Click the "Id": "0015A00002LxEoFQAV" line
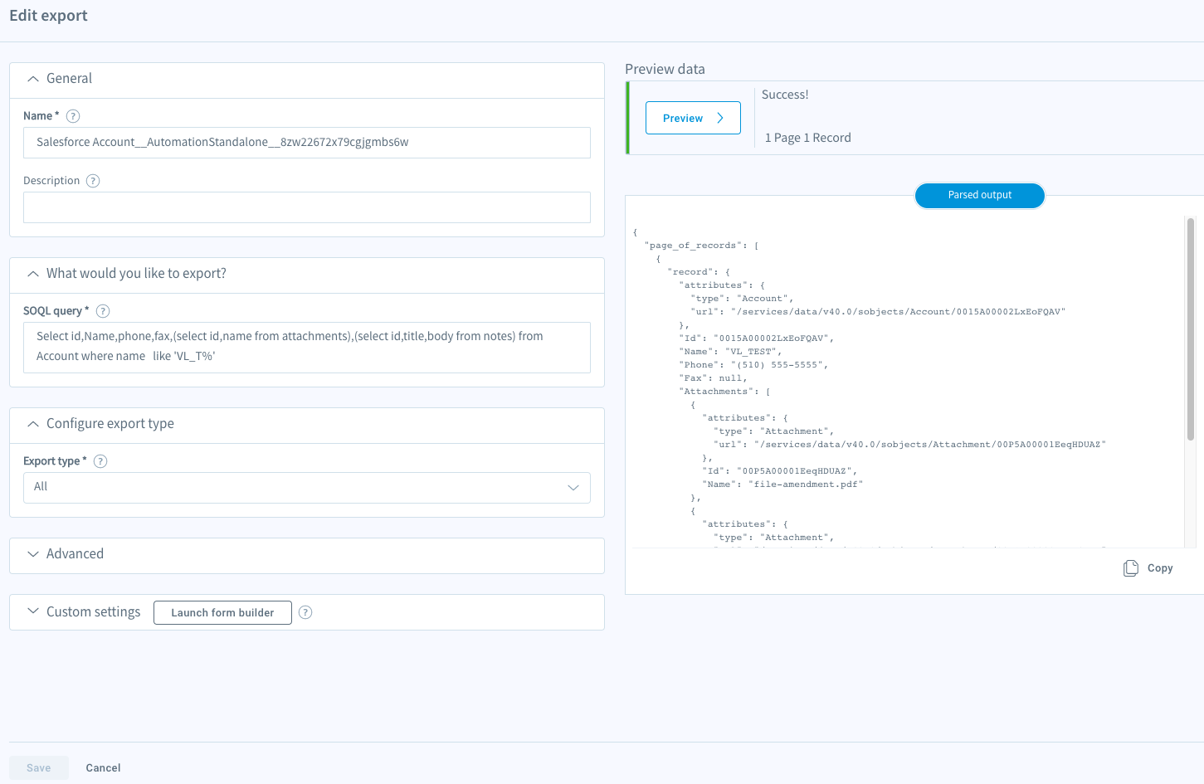This screenshot has width=1204, height=784. point(757,338)
